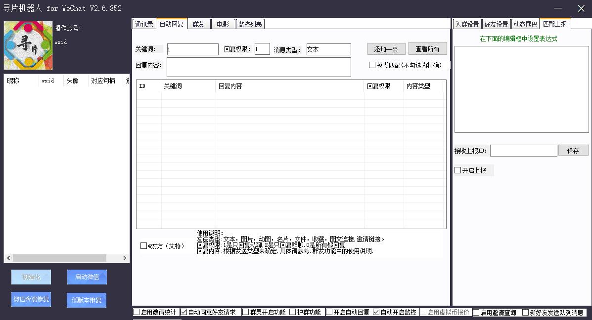592x320 pixels.
Task: Open the 入群设置 tab
Action: click(467, 24)
